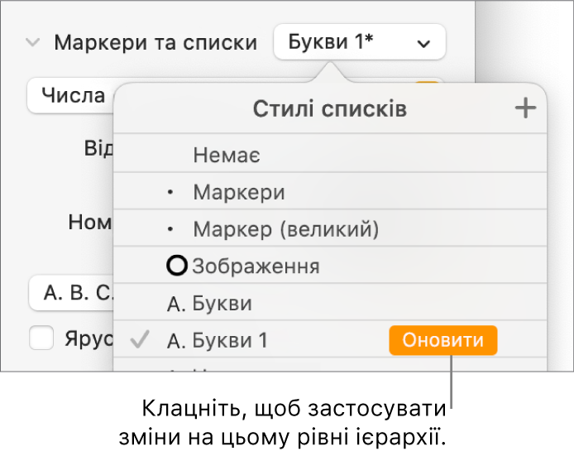Screen dimensions: 574x456
Task: Open the Букви 1* list style dropdown
Action: [x=360, y=42]
